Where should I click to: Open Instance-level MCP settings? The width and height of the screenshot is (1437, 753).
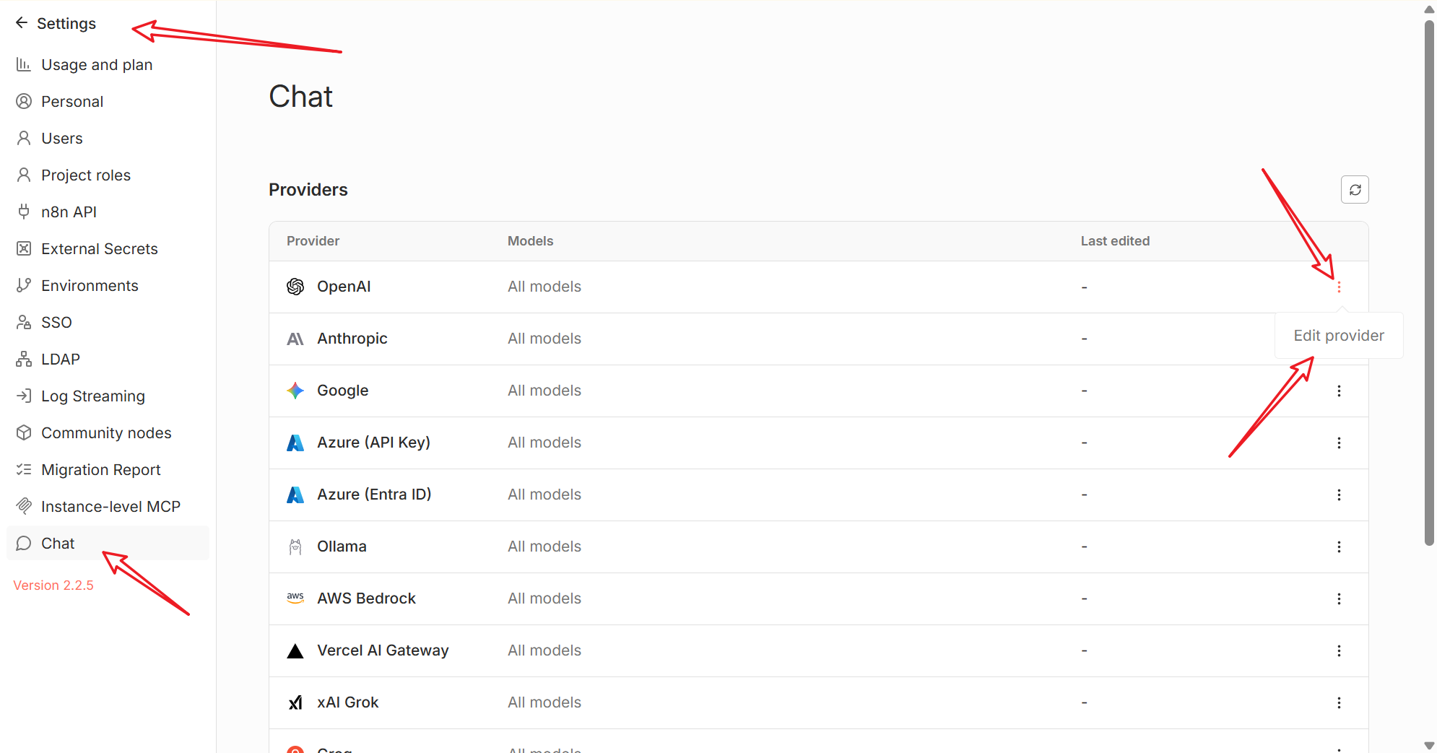108,507
